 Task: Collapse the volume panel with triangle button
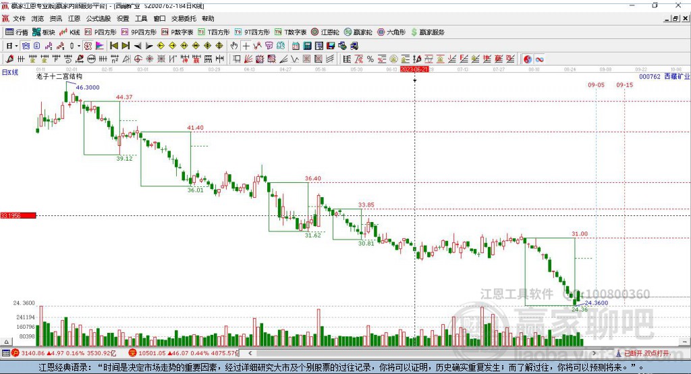point(6,342)
